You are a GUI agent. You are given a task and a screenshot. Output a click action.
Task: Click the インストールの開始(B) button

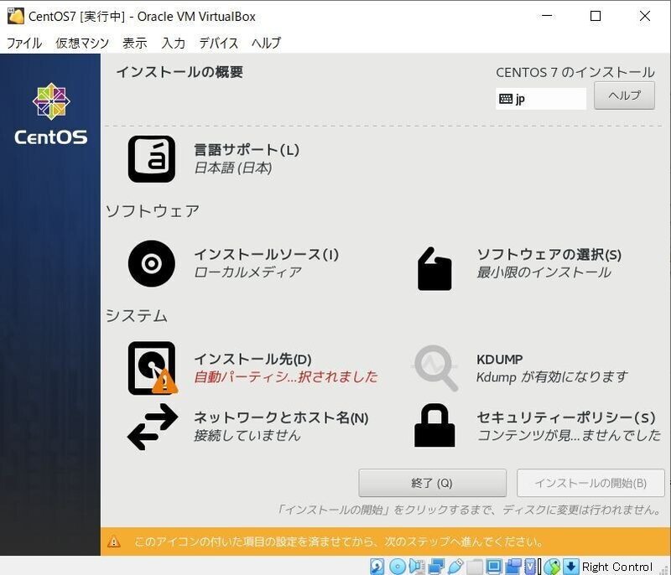[x=590, y=483]
